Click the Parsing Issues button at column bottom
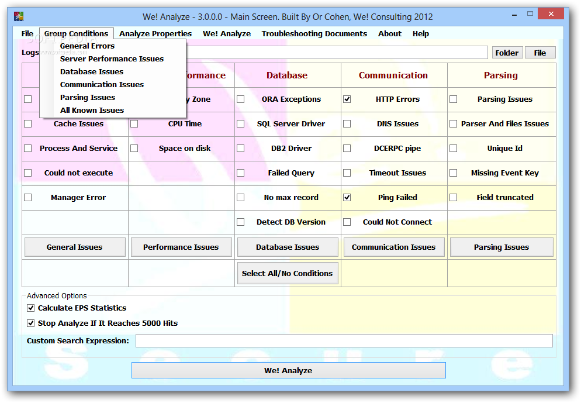Image resolution: width=581 pixels, height=403 pixels. [502, 247]
